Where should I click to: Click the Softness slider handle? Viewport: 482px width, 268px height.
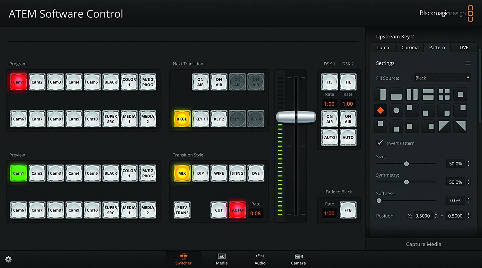tap(379, 201)
